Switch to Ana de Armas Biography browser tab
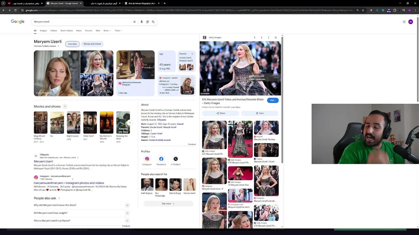Image resolution: width=419 pixels, height=235 pixels. click(142, 3)
